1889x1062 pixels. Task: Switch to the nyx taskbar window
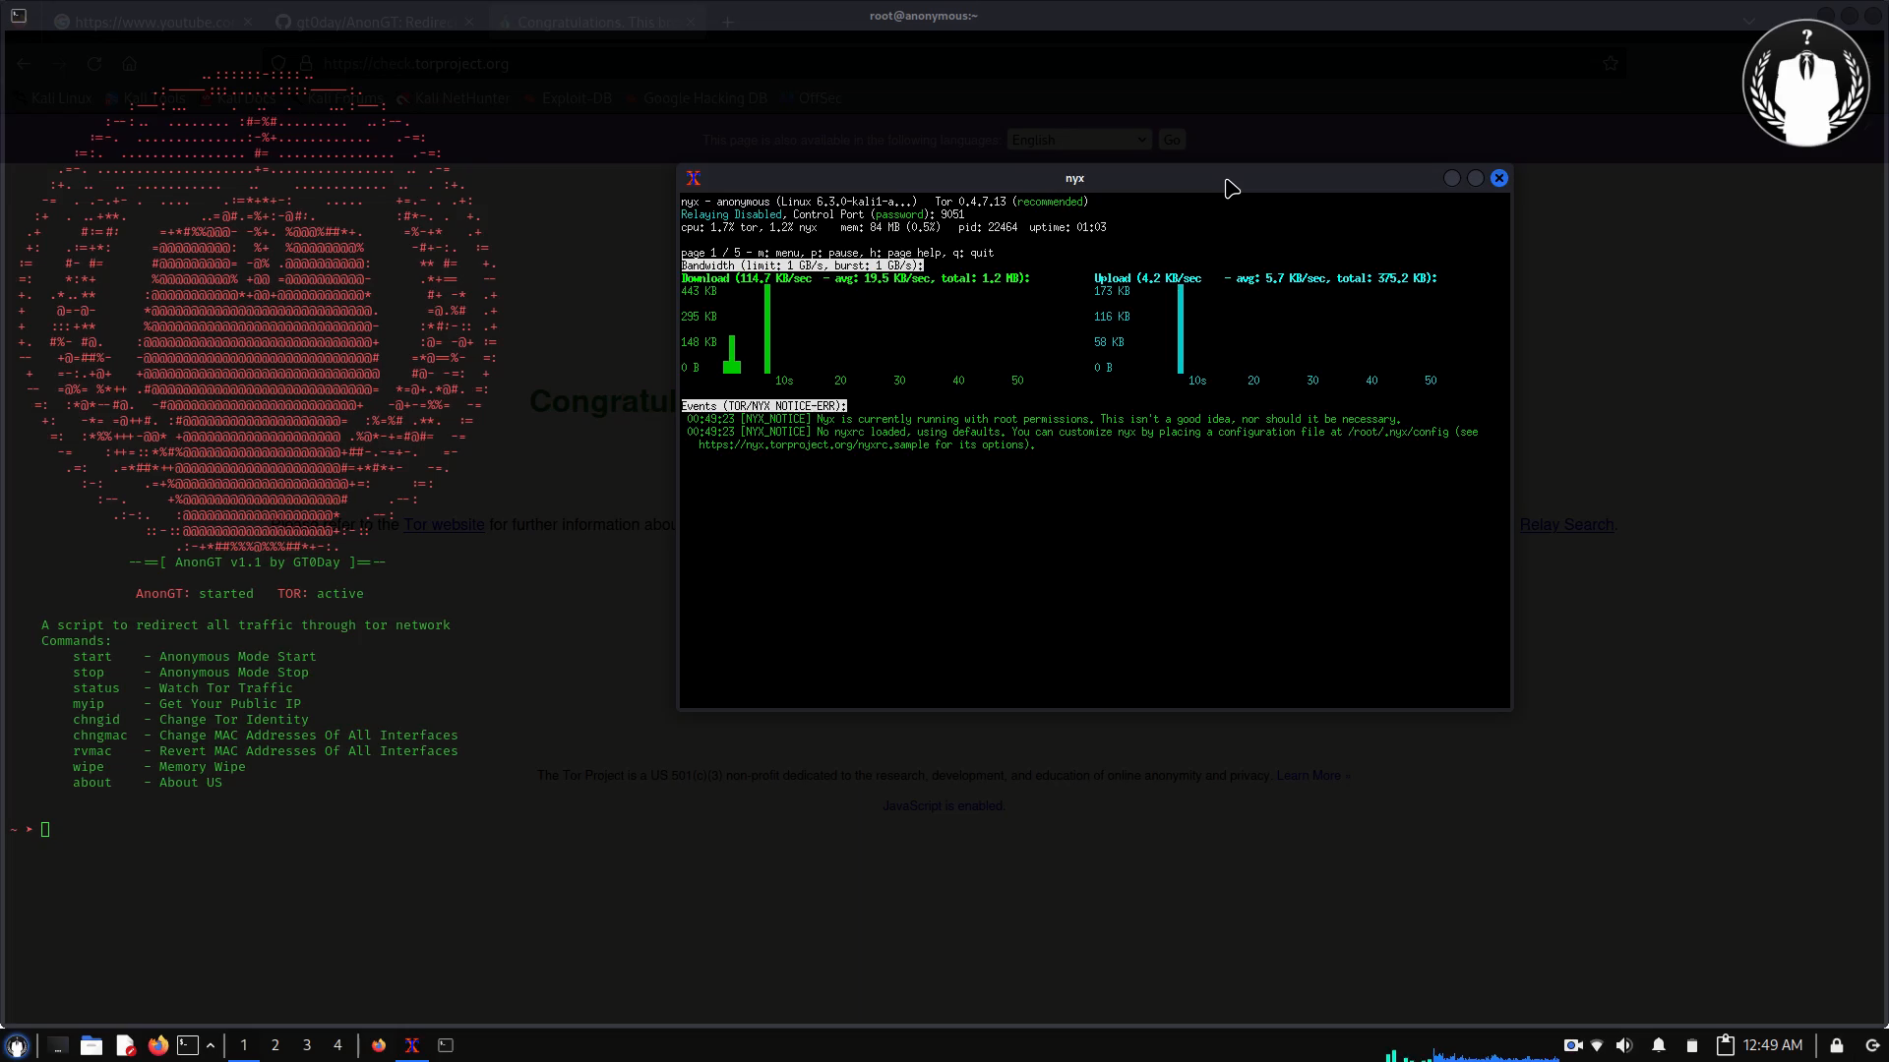click(x=412, y=1045)
